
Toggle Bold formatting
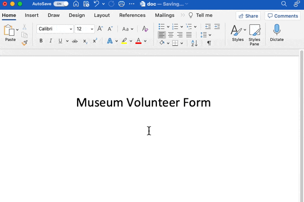point(41,41)
